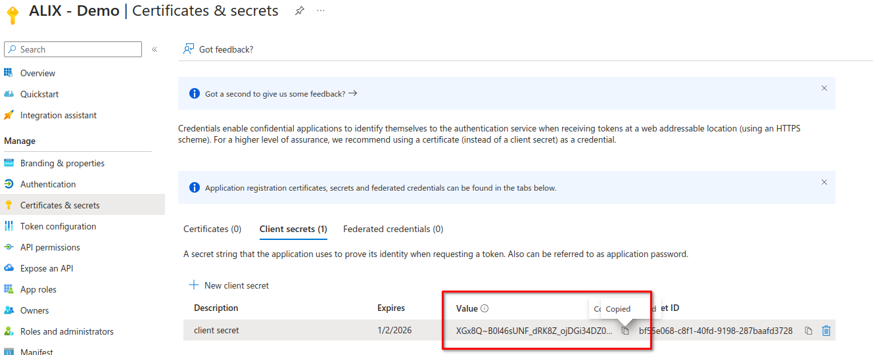
Task: Copy the Secret ID to clipboard
Action: [809, 331]
